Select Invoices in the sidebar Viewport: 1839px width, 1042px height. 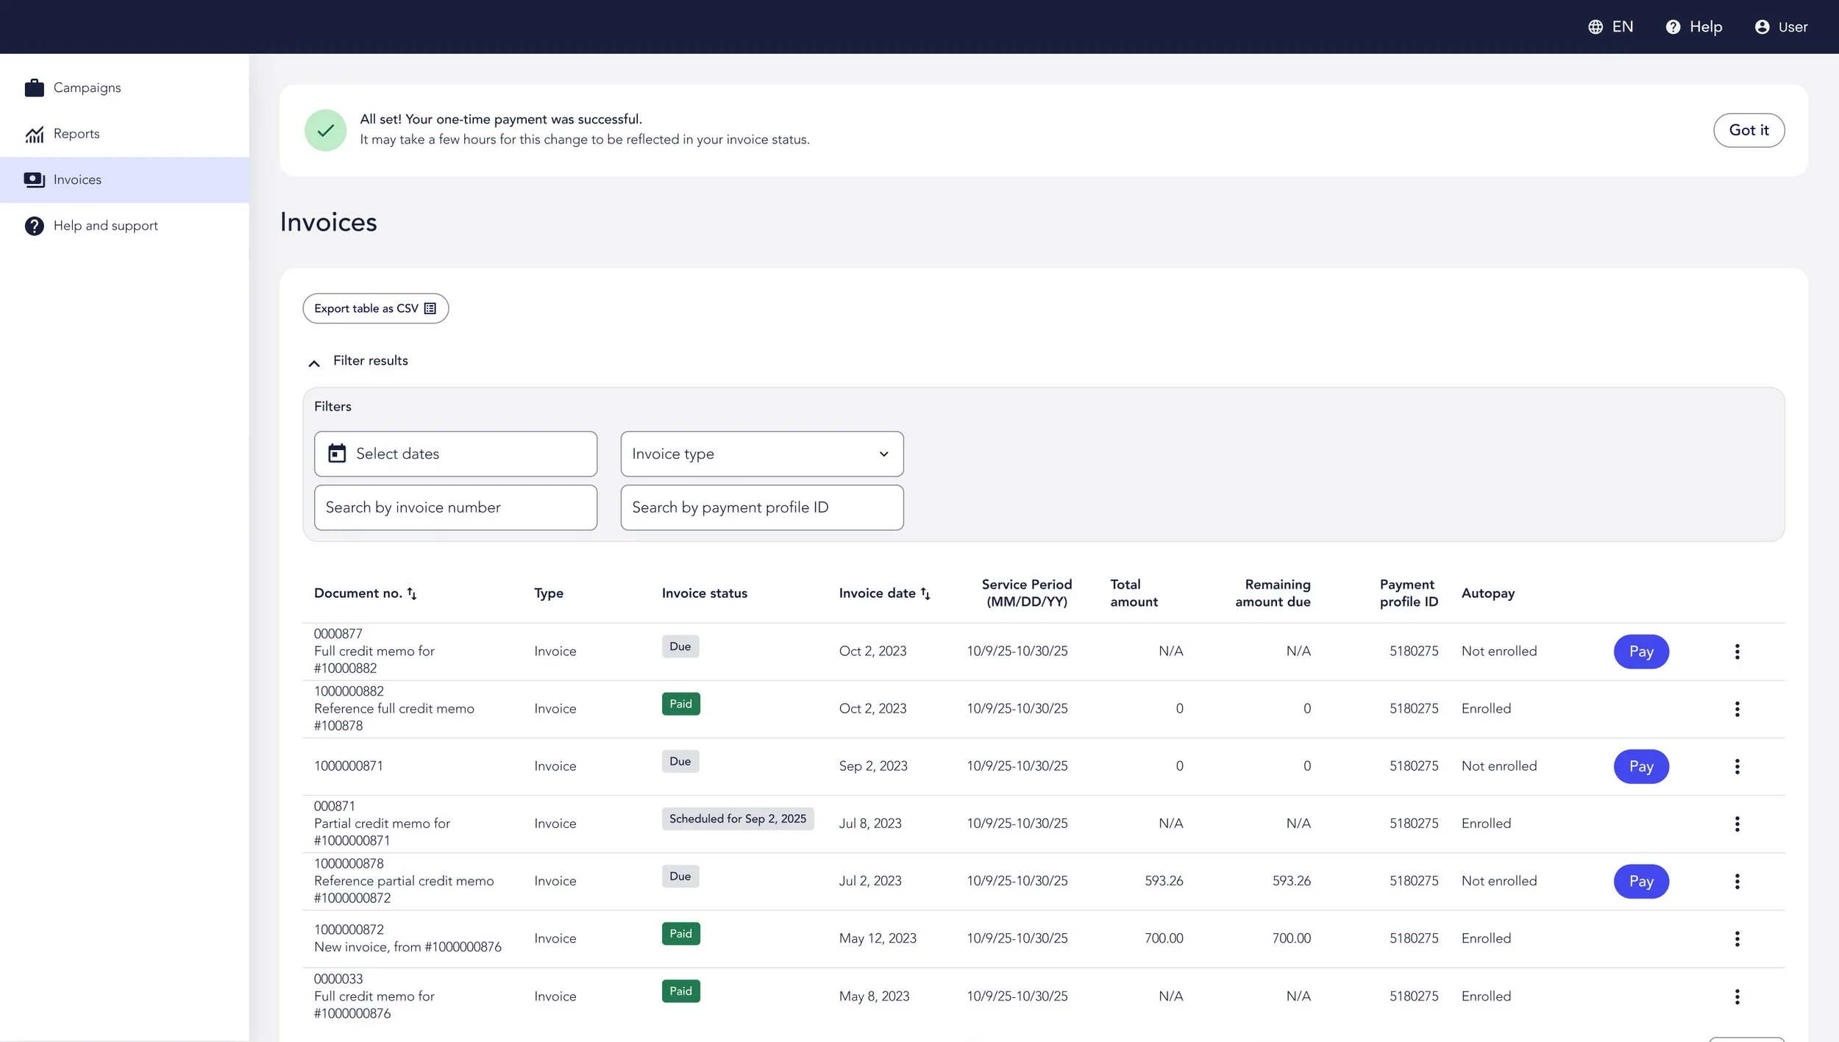[x=124, y=179]
